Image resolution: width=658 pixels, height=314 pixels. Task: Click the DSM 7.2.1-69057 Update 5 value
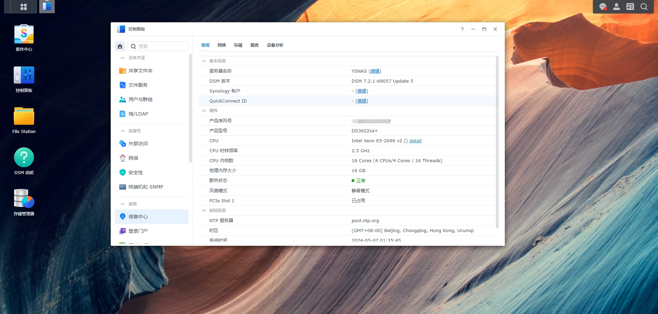point(382,81)
